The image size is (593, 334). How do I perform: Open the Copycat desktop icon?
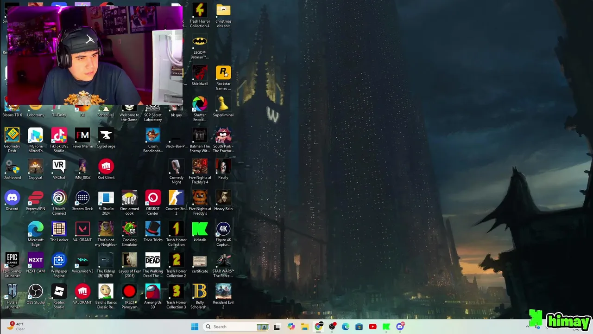35,169
